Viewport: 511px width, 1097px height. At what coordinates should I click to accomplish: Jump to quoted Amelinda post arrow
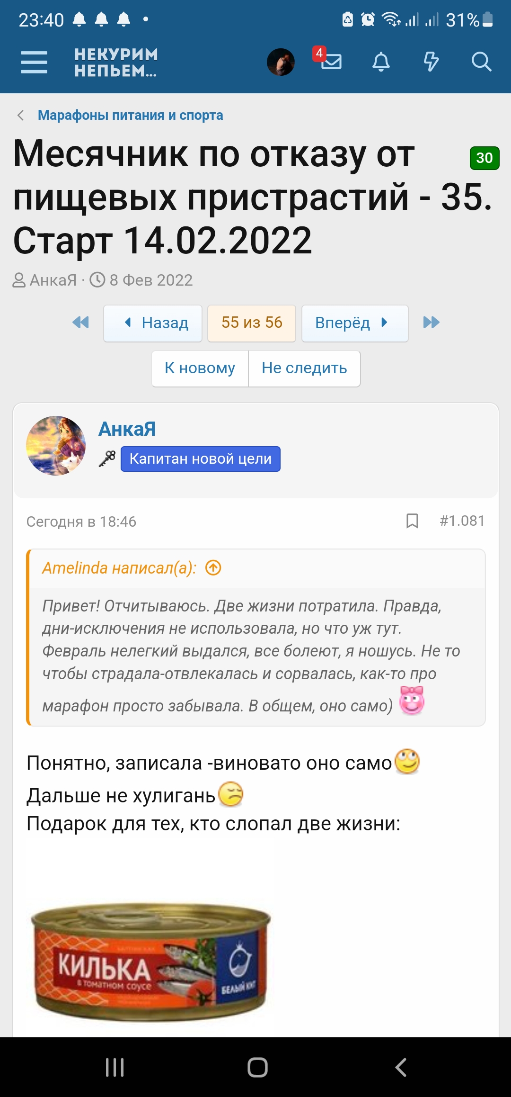point(213,567)
